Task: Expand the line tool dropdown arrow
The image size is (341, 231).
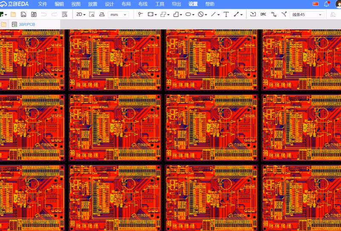Action: [219, 15]
